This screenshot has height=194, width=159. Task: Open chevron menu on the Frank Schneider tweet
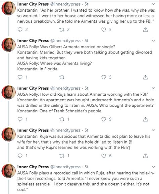[x=154, y=88]
